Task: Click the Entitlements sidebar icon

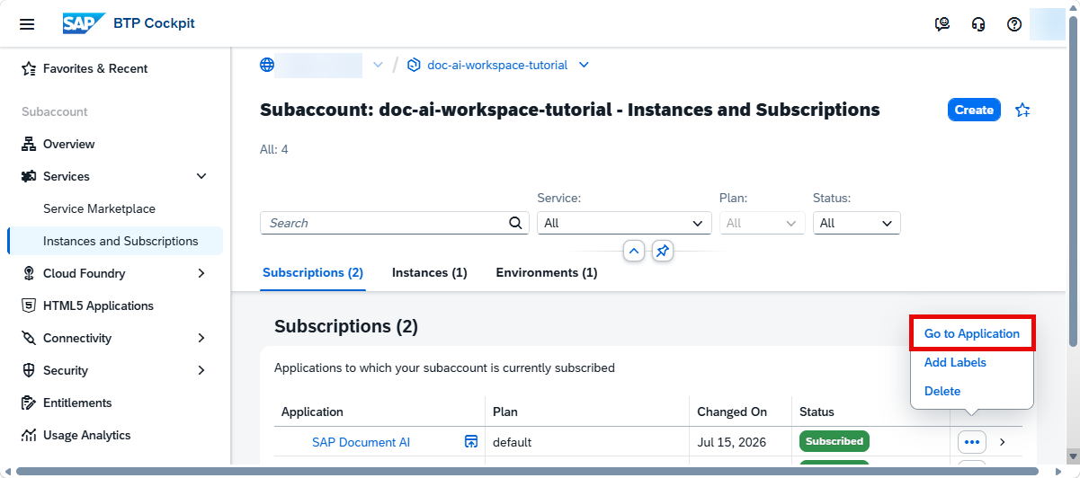Action: [x=29, y=403]
